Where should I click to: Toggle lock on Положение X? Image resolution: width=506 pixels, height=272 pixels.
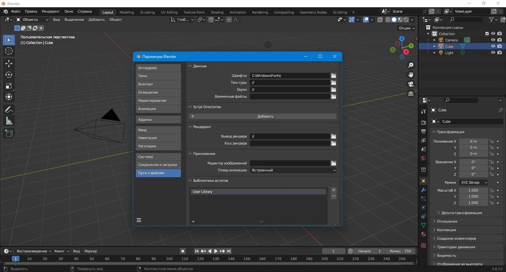[x=492, y=141]
